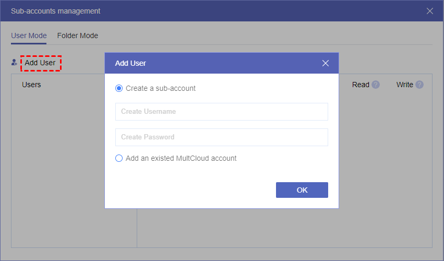
Task: Focus the Create Password field
Action: [221, 137]
